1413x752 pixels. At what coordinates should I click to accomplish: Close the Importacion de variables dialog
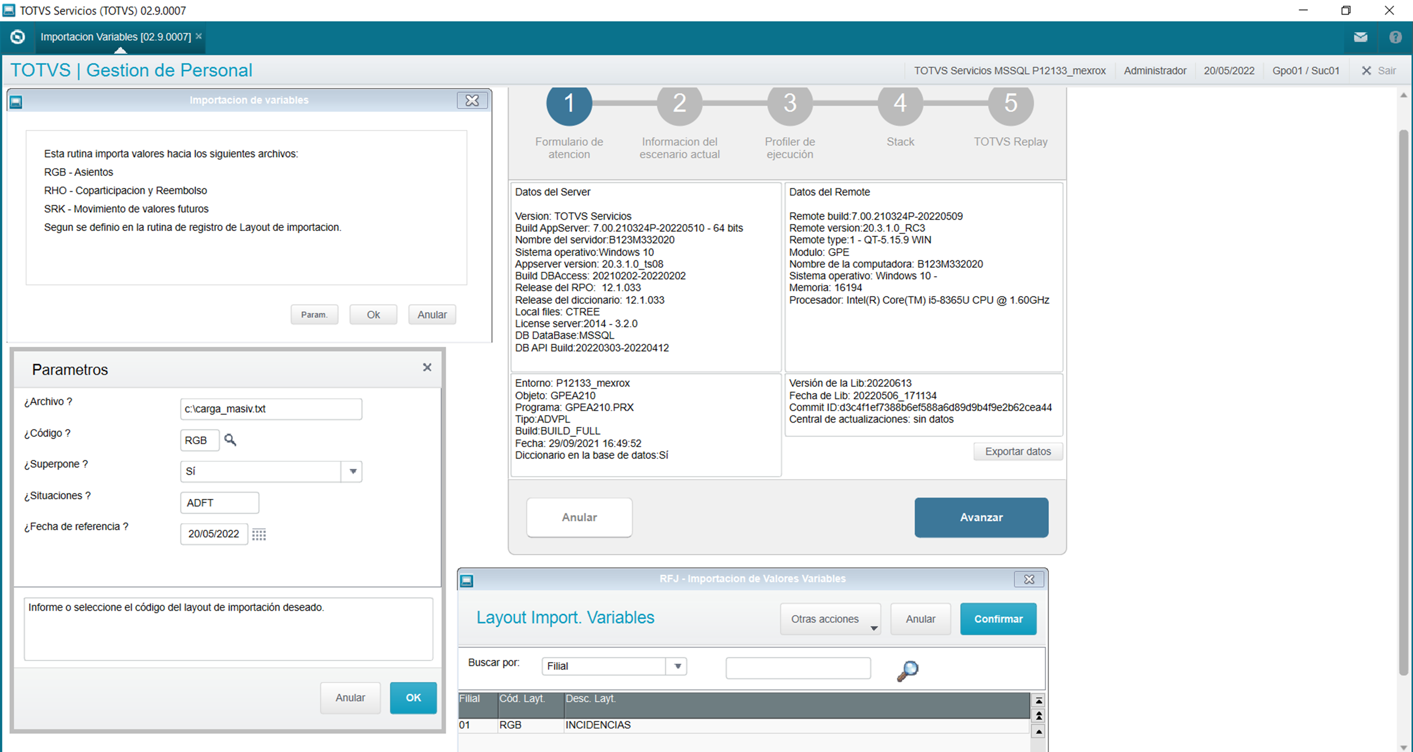pyautogui.click(x=472, y=100)
